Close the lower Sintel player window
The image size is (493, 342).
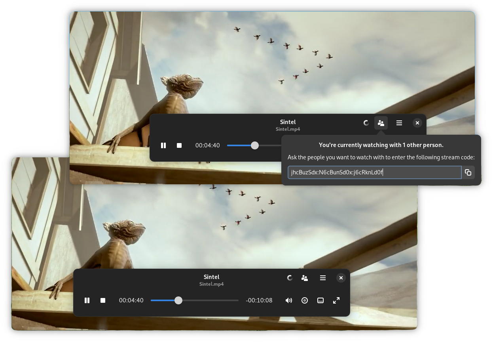341,278
